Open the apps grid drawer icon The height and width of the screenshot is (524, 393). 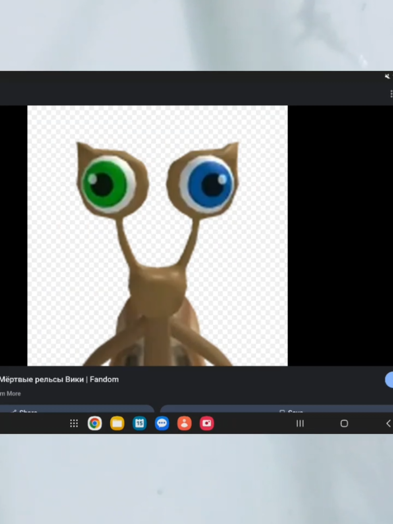(74, 423)
